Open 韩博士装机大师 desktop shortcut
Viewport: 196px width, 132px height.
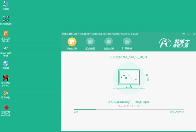tap(6, 52)
